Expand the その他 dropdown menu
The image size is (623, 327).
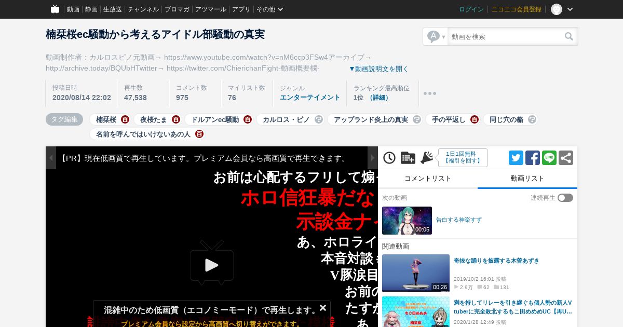(x=269, y=9)
